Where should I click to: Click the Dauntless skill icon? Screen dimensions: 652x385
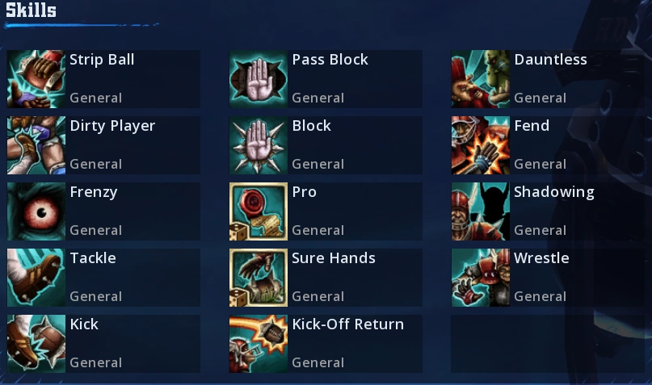point(480,79)
